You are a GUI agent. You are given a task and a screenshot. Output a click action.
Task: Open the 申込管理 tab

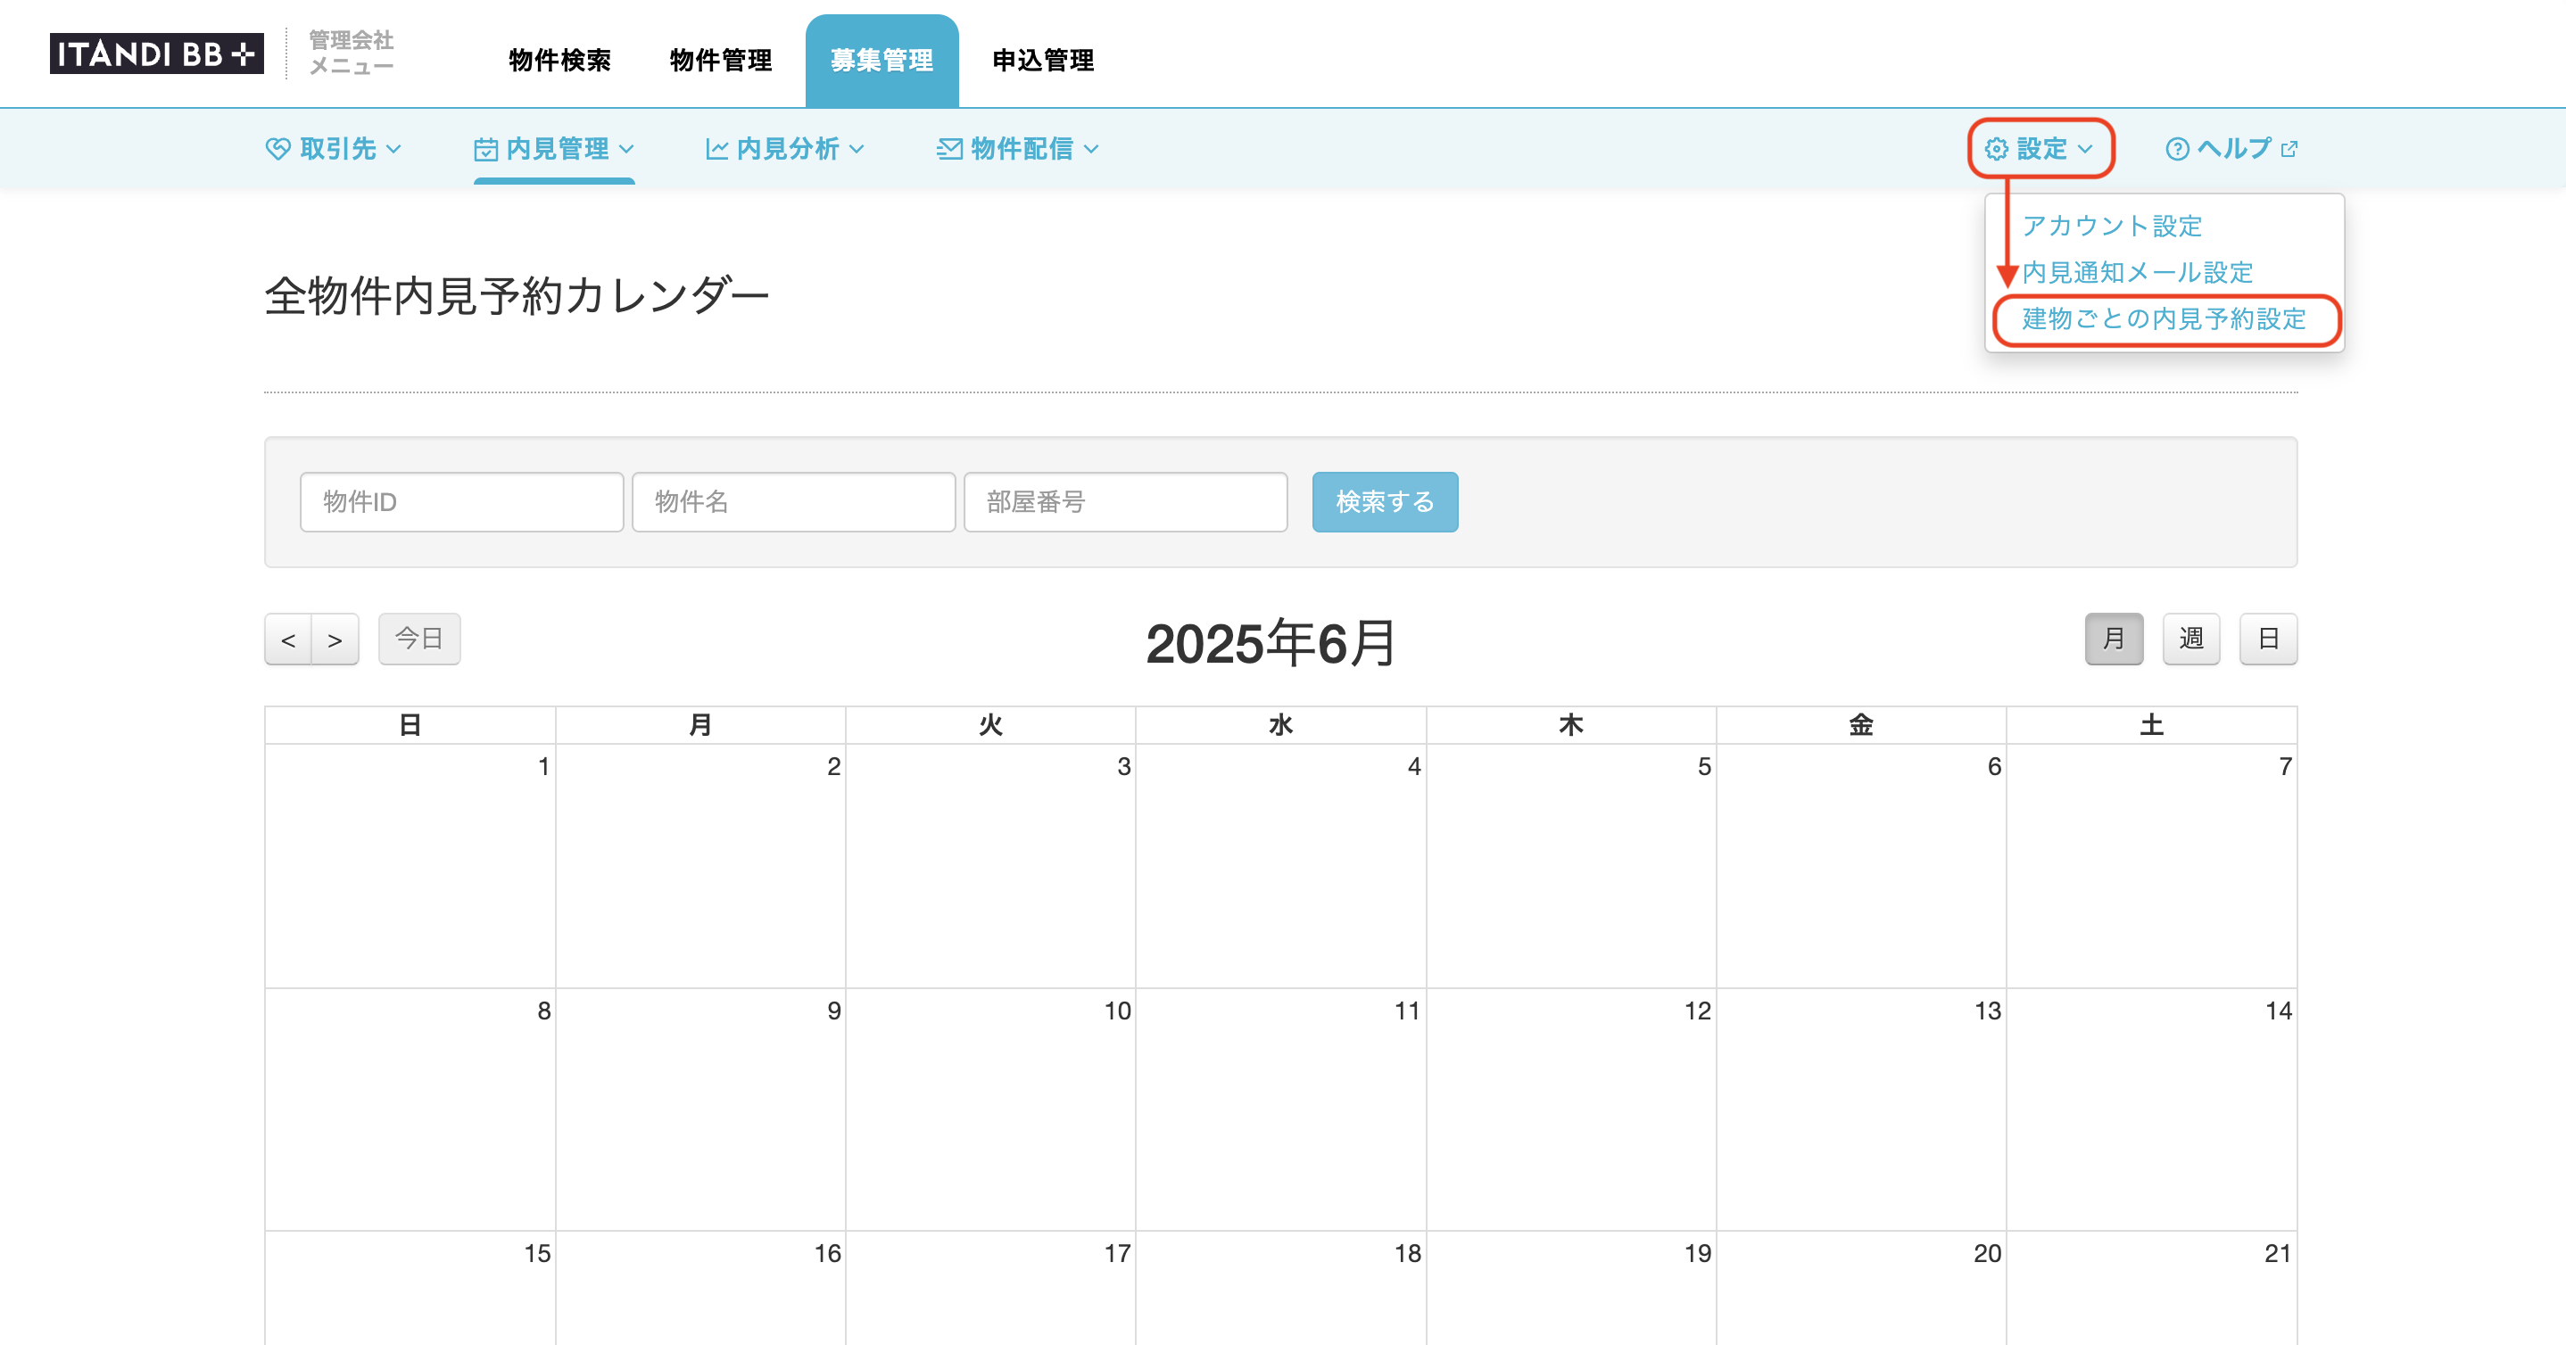click(x=1043, y=61)
